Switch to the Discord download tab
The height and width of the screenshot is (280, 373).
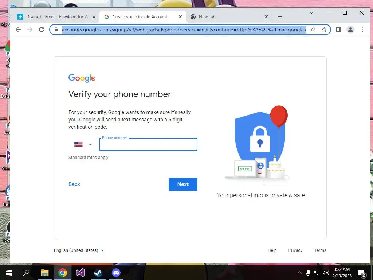tap(56, 17)
